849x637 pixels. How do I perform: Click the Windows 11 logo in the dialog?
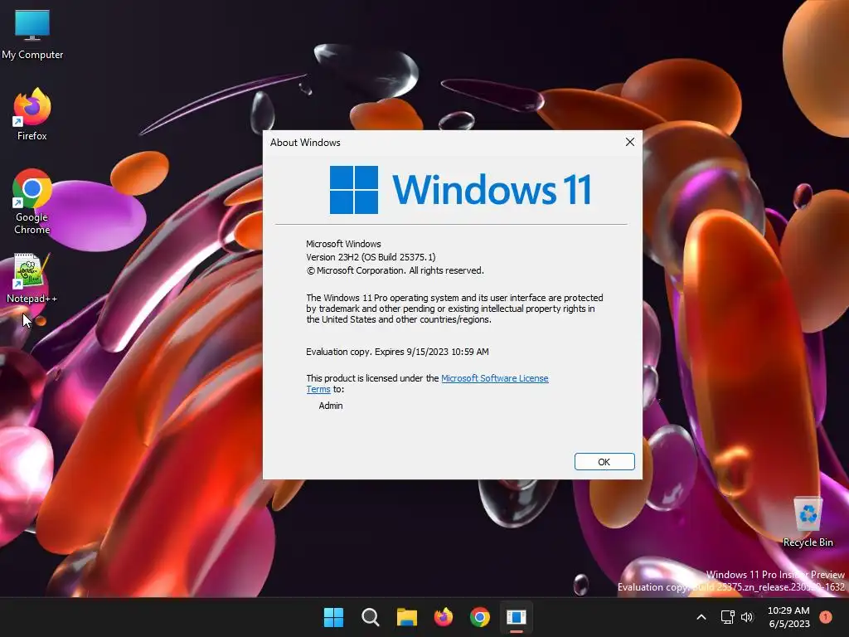[x=460, y=190]
